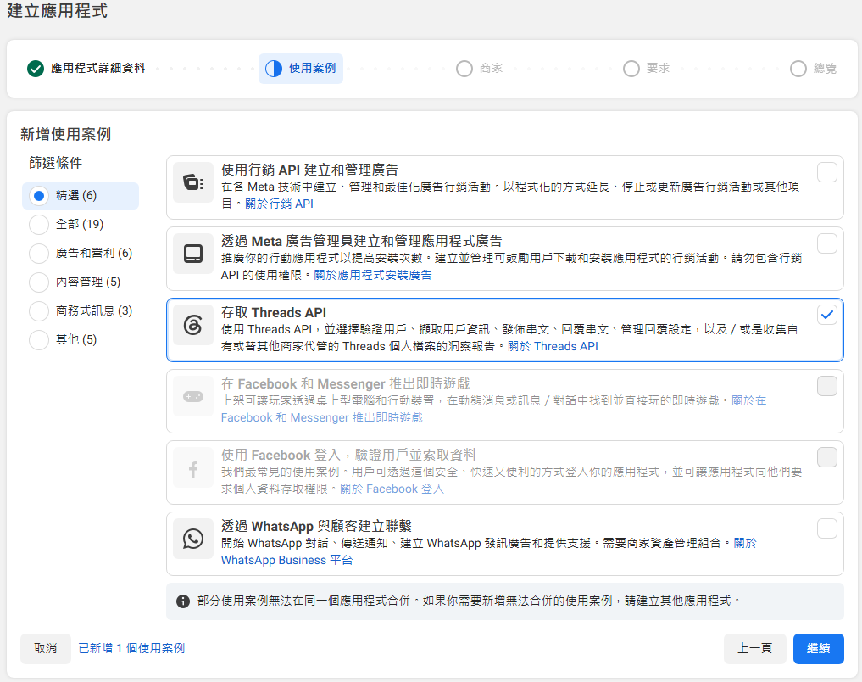Open the 關於應用程式安裝廣告 link
The image size is (862, 682).
pos(373,275)
